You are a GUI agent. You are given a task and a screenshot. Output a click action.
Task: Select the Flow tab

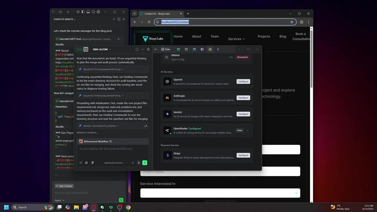coord(166,49)
